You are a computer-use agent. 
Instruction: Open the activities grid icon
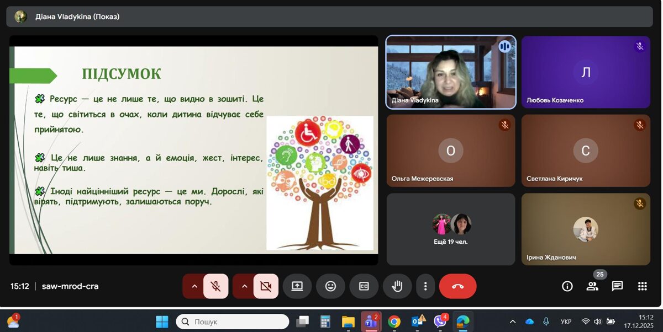[x=642, y=286]
